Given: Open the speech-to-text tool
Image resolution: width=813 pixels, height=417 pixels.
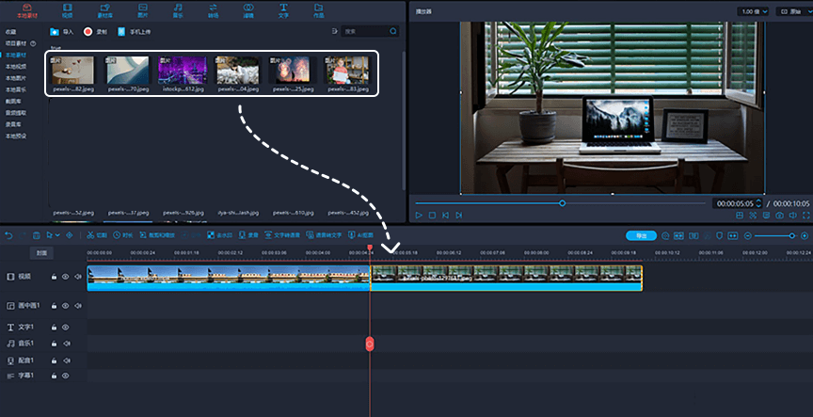Looking at the screenshot, I should [324, 235].
